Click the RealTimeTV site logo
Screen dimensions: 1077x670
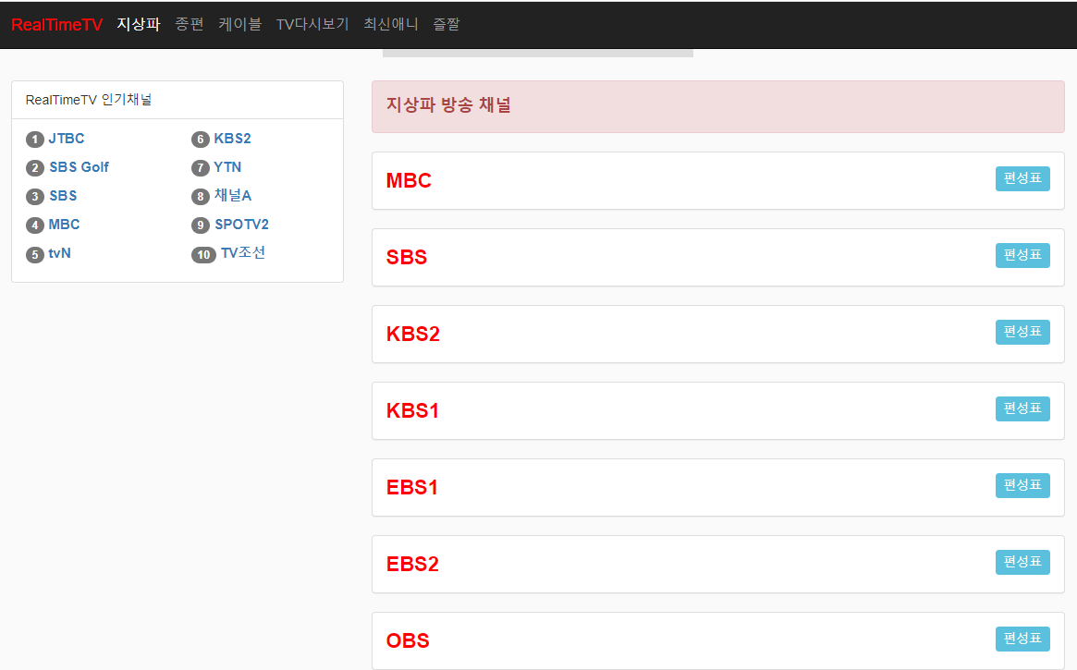pos(56,25)
